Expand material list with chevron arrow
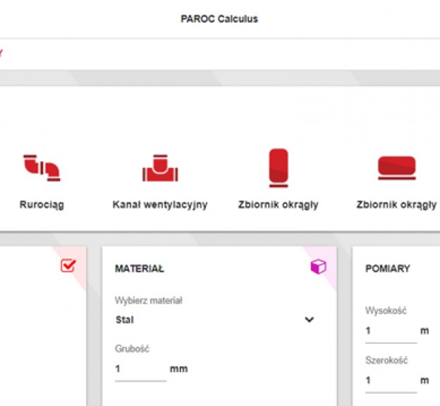Viewport: 440px width, 406px height. click(x=310, y=319)
